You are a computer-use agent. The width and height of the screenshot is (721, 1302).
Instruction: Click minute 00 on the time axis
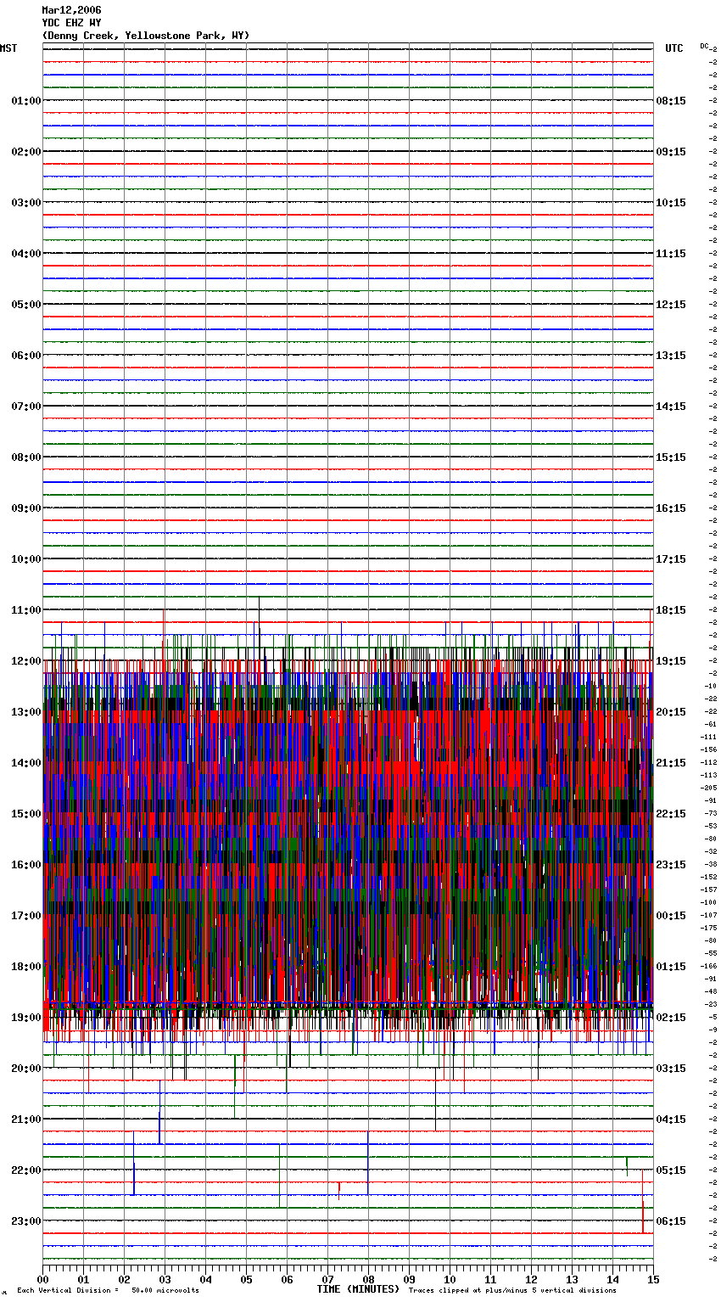(x=43, y=1279)
